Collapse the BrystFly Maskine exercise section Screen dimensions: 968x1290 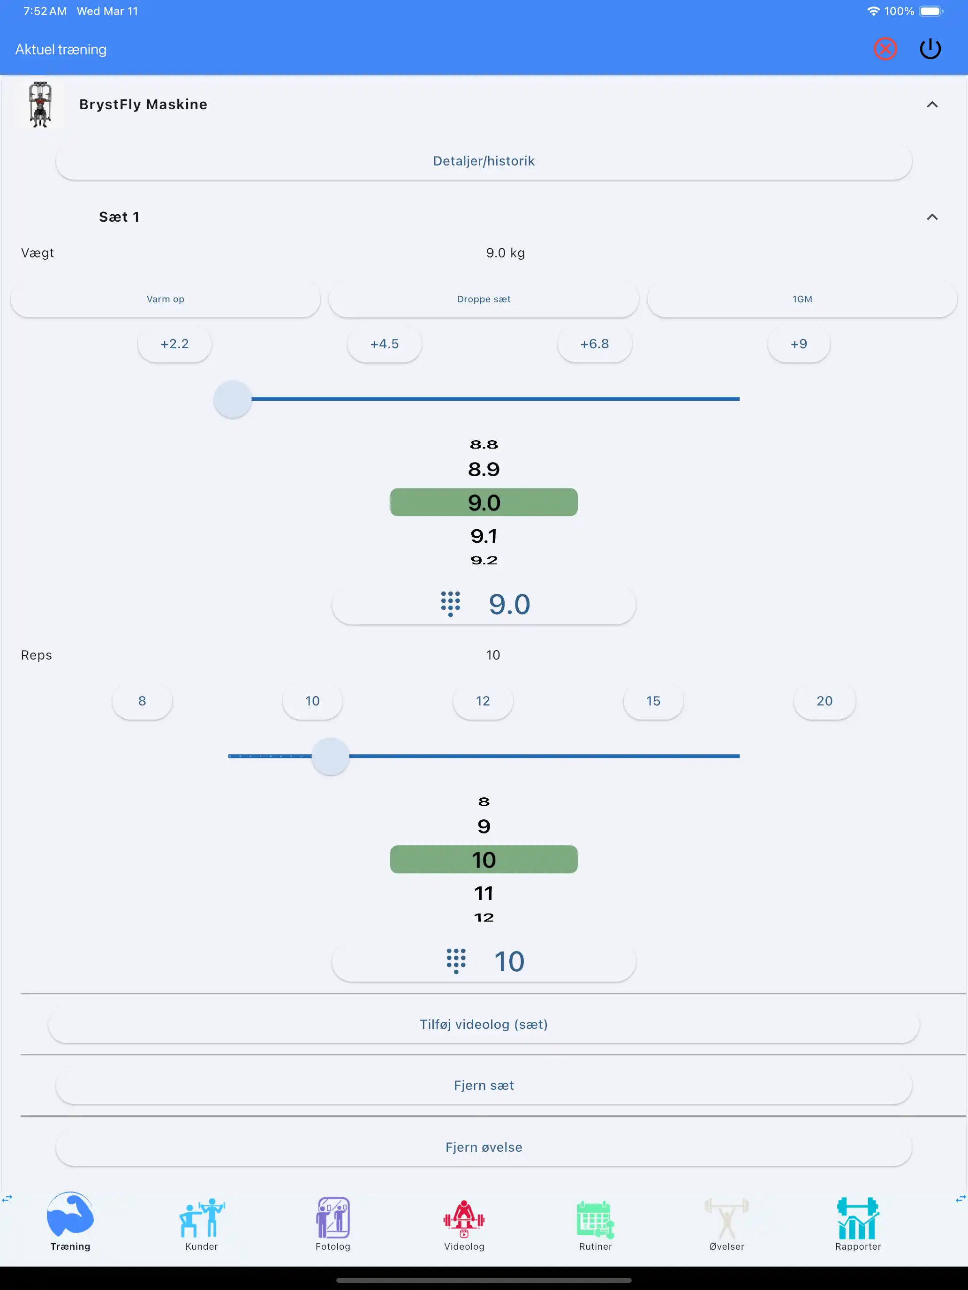tap(932, 105)
